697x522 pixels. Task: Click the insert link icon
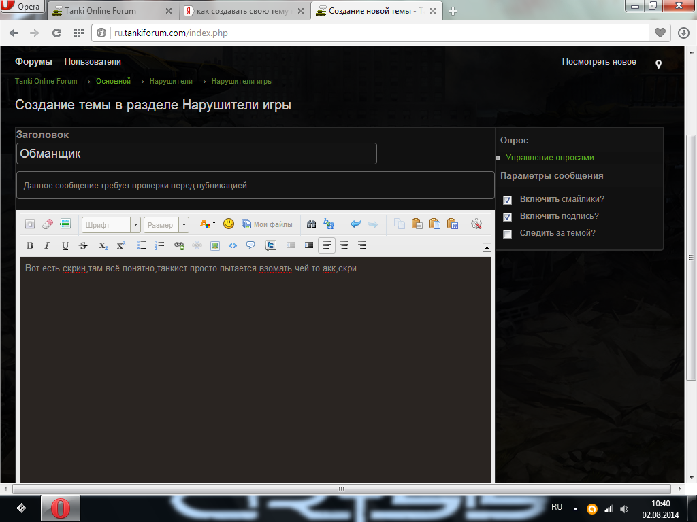179,245
